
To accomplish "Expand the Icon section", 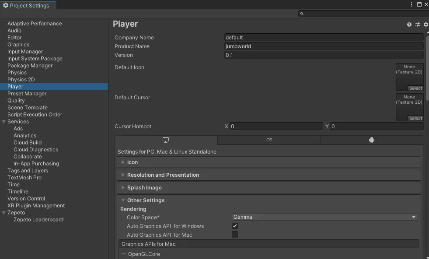I will click(269, 162).
